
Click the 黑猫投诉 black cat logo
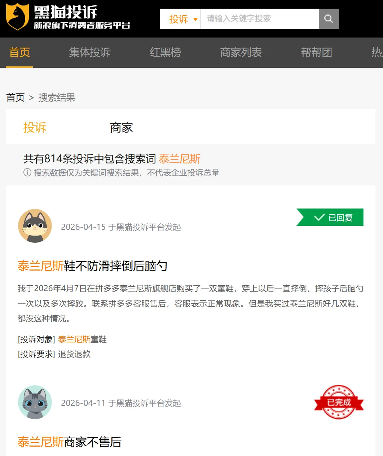(x=17, y=17)
